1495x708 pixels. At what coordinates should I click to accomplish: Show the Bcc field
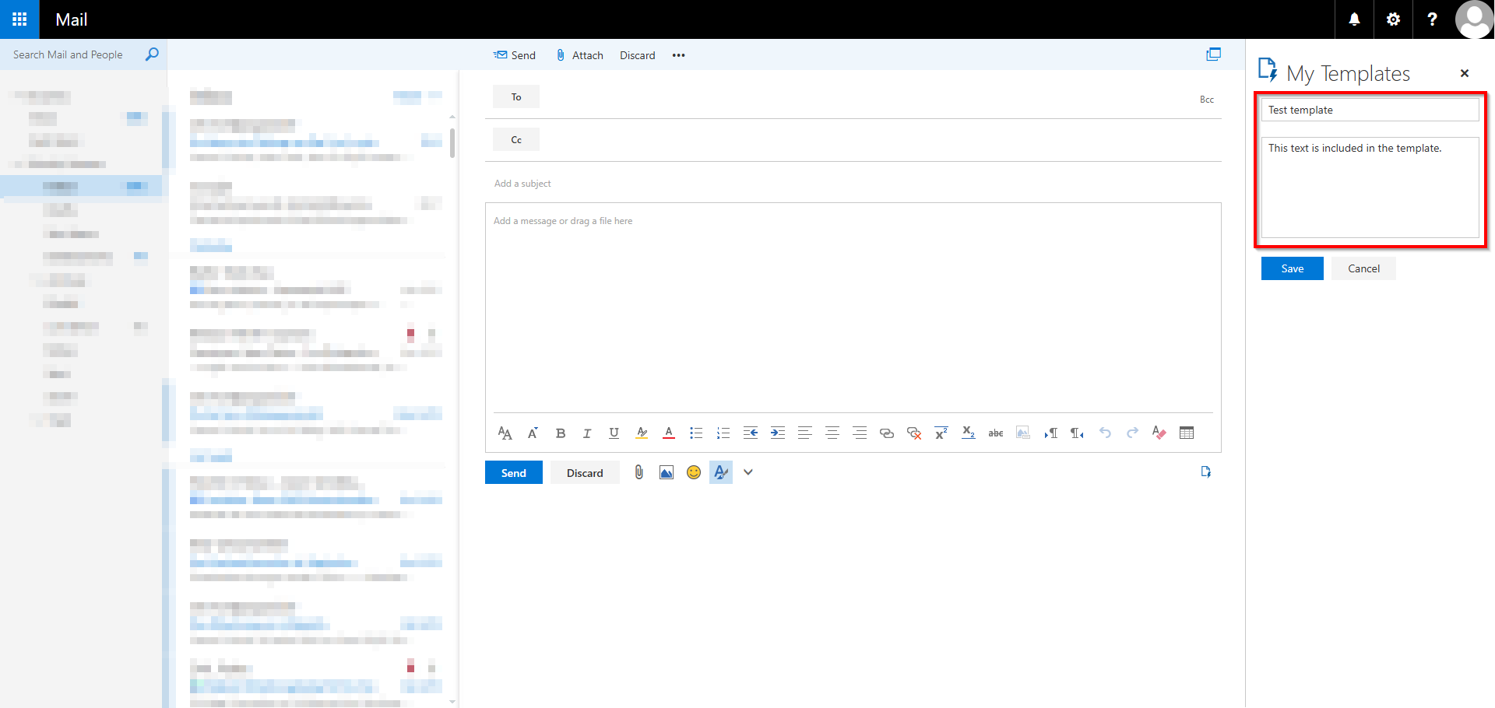(1207, 99)
